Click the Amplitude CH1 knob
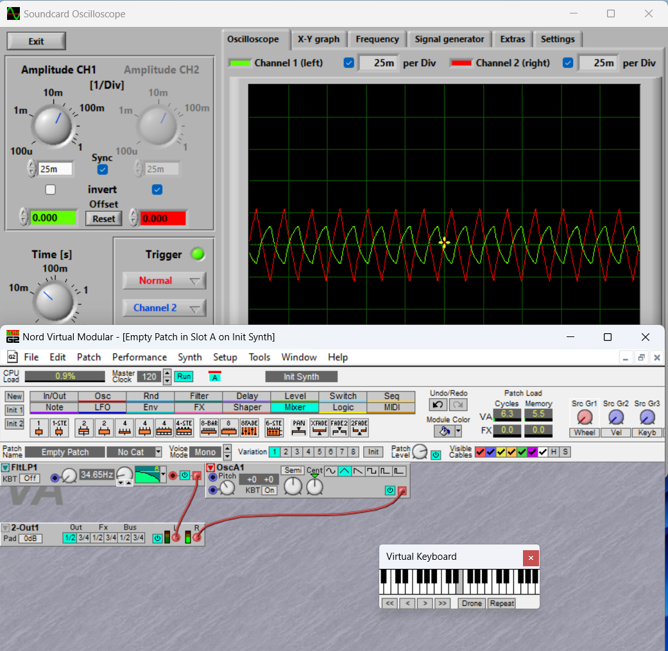 coord(53,126)
